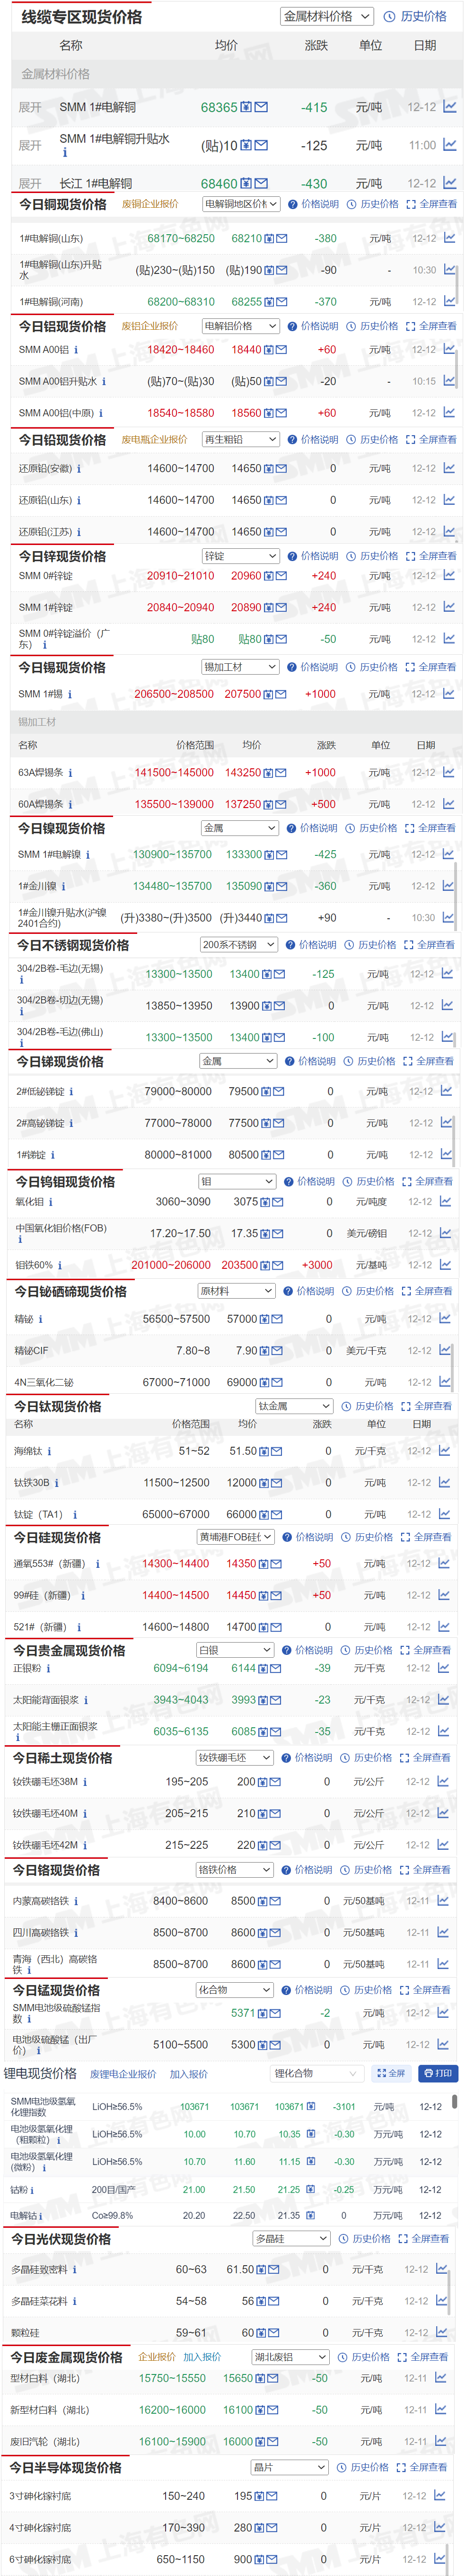This screenshot has width=466, height=2576.
Task: Click calendar icon beside 长江 1#电解铜 price 68460
Action: tap(246, 184)
